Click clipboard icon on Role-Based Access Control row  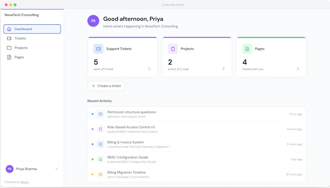[100, 129]
